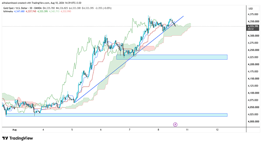Click blue Ichimoku value 4,347.680
This screenshot has width=262, height=144.
point(19,11)
